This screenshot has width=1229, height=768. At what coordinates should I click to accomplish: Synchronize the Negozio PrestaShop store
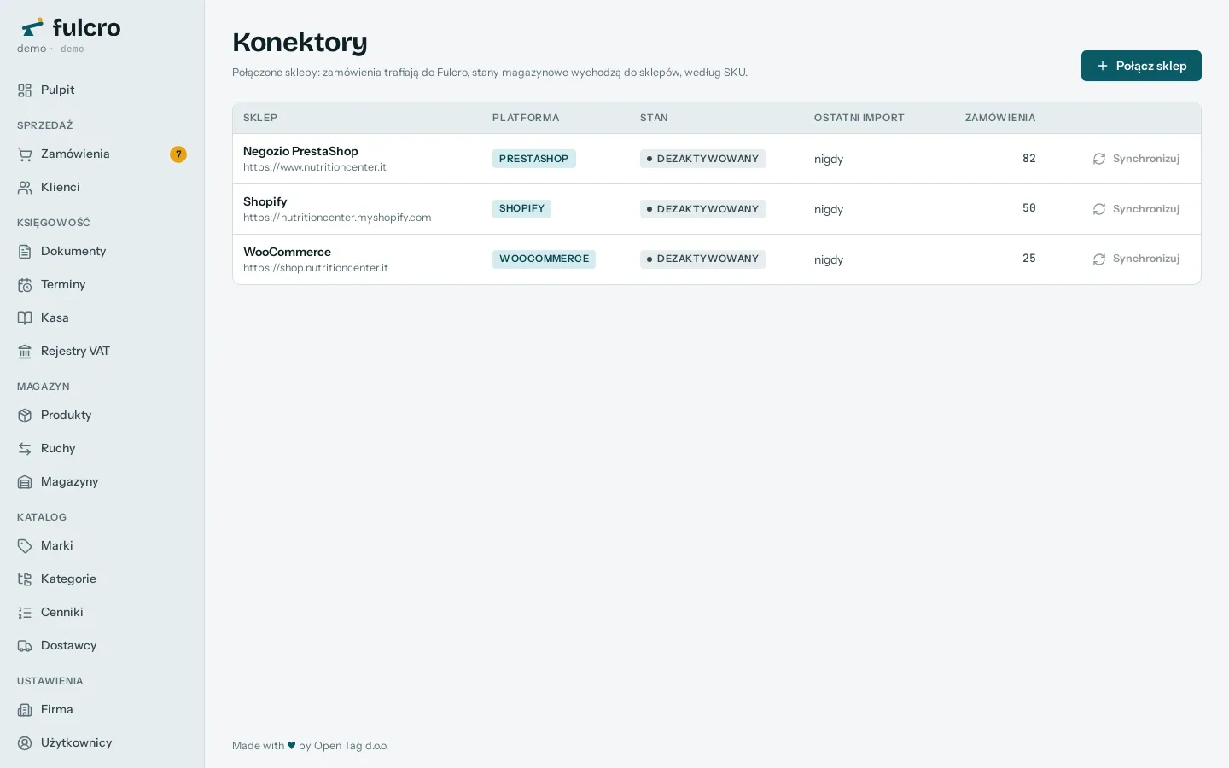point(1136,159)
